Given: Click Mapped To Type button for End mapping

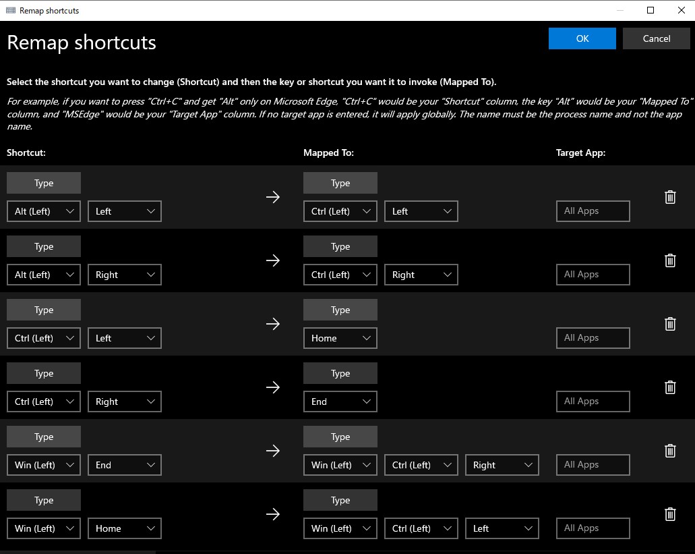Looking at the screenshot, I should (340, 373).
